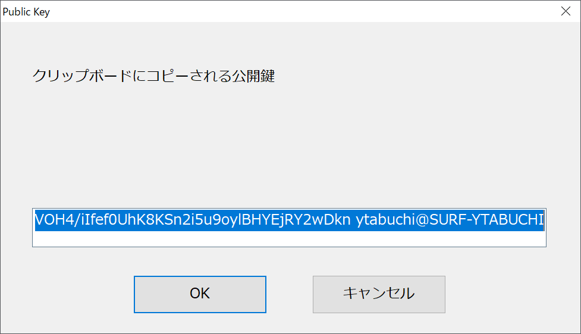The height and width of the screenshot is (334, 581).
Task: Click the ytabuchi@SURF-YTABUCHI text in the field
Action: click(x=450, y=220)
